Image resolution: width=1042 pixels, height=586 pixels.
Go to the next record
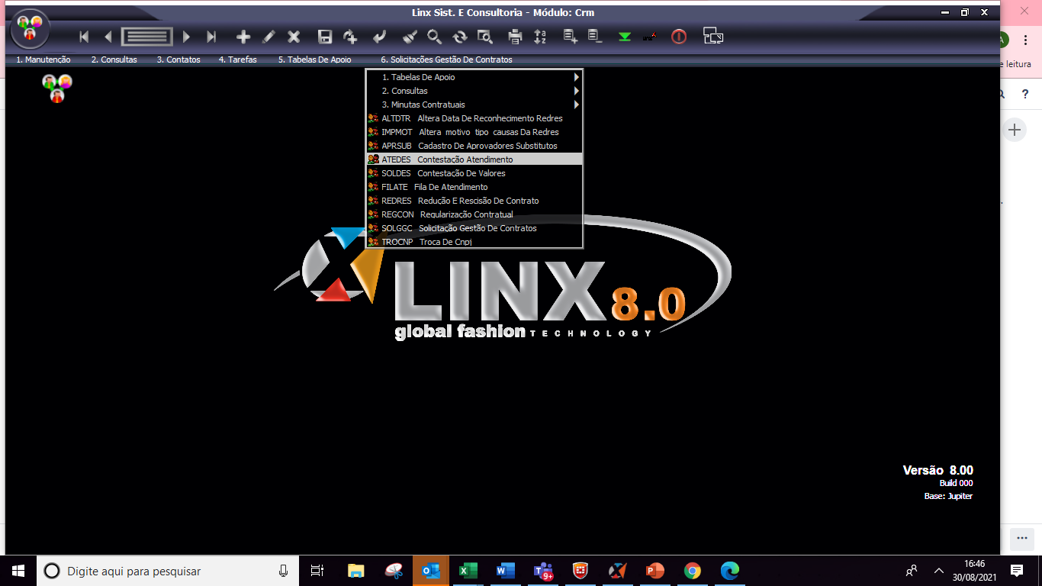click(x=186, y=37)
